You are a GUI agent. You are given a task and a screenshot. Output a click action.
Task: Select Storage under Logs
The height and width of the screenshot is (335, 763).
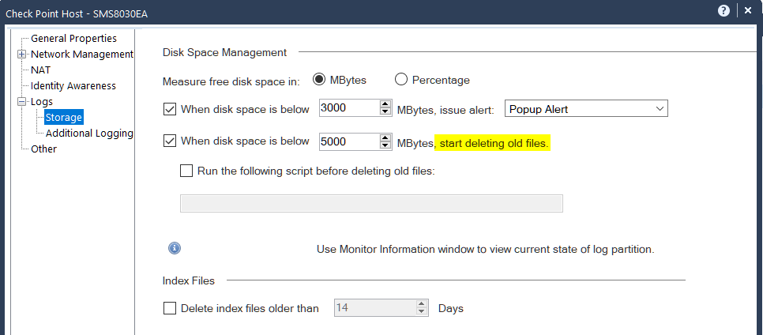click(x=63, y=118)
